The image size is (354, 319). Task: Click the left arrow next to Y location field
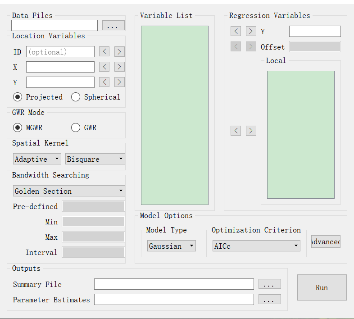104,82
